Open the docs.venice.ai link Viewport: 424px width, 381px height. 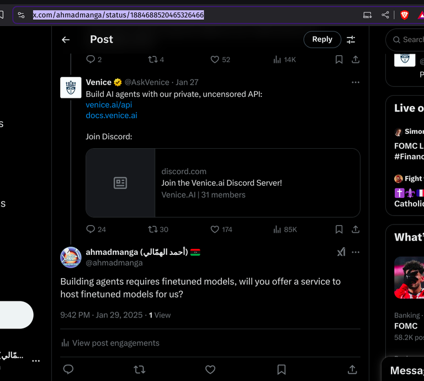tap(112, 116)
